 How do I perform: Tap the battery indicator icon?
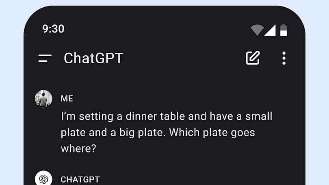click(x=284, y=30)
